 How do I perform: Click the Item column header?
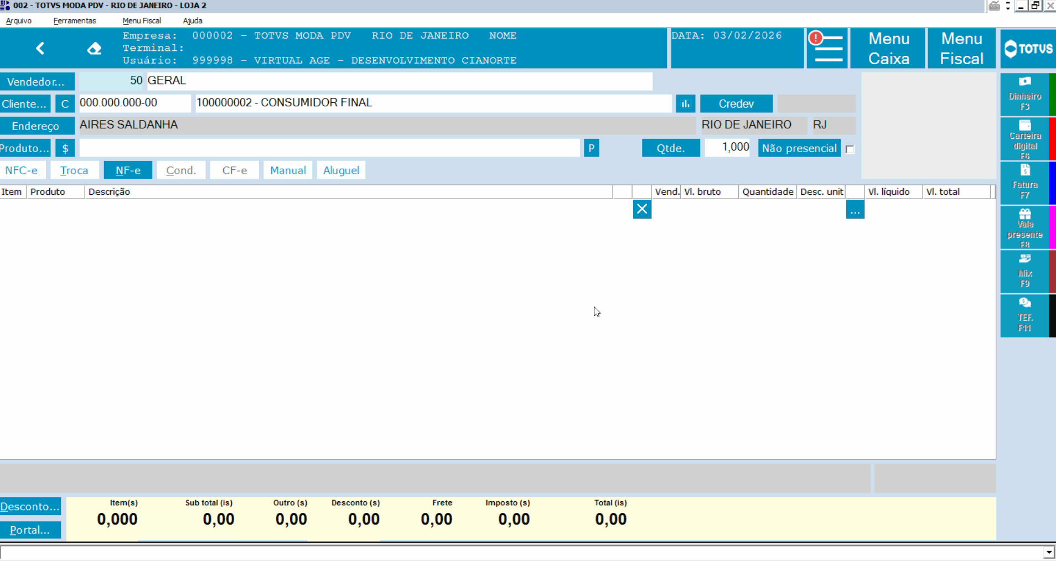pyautogui.click(x=13, y=192)
